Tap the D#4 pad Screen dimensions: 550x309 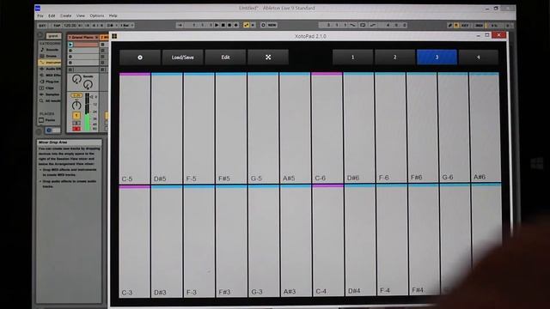[x=360, y=240]
